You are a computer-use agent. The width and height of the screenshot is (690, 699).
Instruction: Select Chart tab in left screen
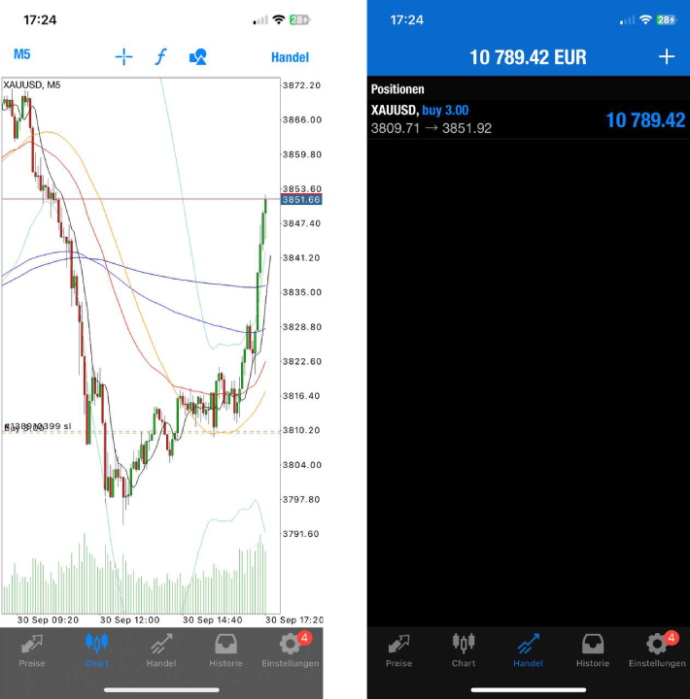pyautogui.click(x=96, y=650)
